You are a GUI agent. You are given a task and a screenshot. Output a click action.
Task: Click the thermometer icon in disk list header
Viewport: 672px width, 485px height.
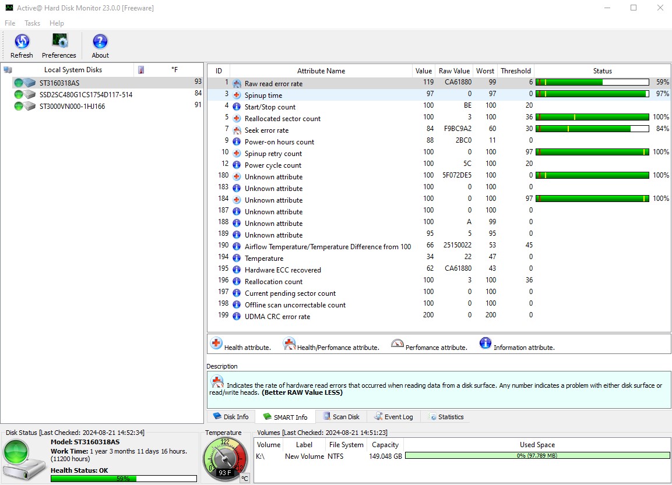coord(140,70)
